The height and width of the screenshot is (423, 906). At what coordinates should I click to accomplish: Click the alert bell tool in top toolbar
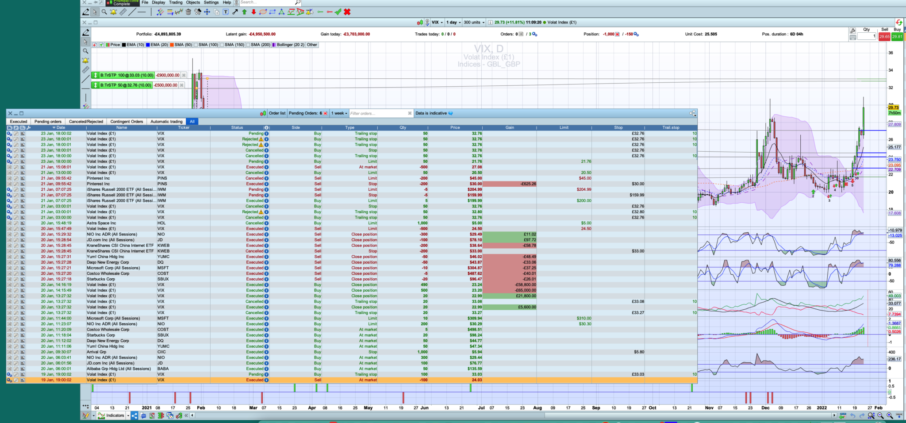tap(113, 12)
